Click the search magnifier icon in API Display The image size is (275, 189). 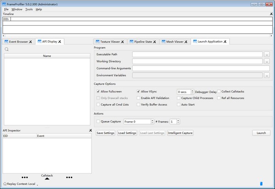click(x=7, y=49)
